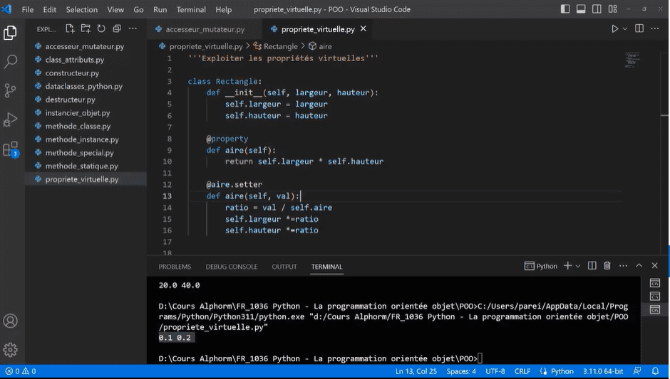Image resolution: width=670 pixels, height=379 pixels.
Task: Open instancier_objet.py from Explorer
Action: coord(78,113)
